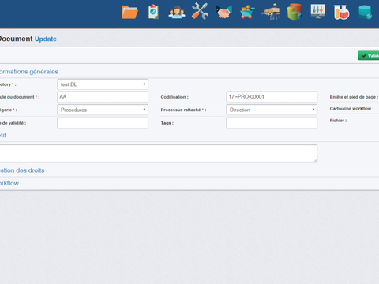The image size is (379, 284).
Task: Expand the Workflow section
Action: click(9, 183)
